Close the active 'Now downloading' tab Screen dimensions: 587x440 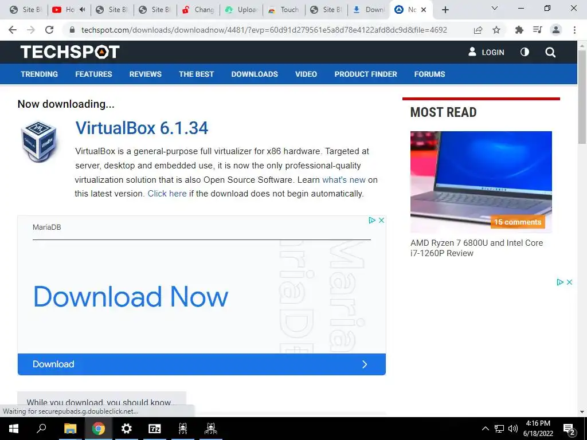(424, 10)
